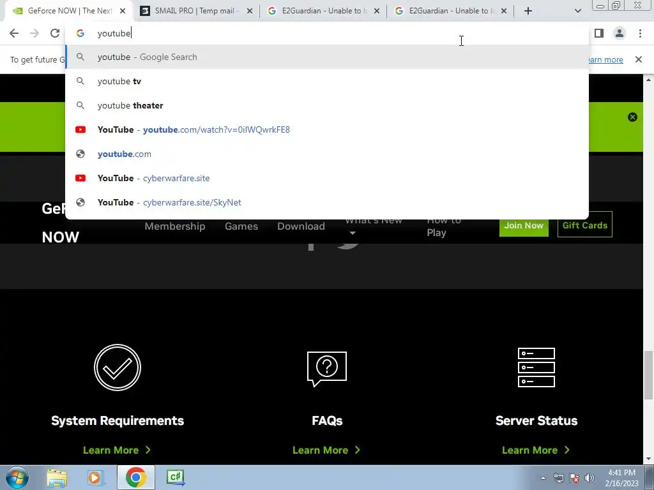Select 'youtube tv' suggestion
The height and width of the screenshot is (490, 654).
coord(326,81)
